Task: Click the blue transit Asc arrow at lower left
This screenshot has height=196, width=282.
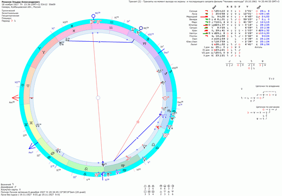Action: [33, 145]
